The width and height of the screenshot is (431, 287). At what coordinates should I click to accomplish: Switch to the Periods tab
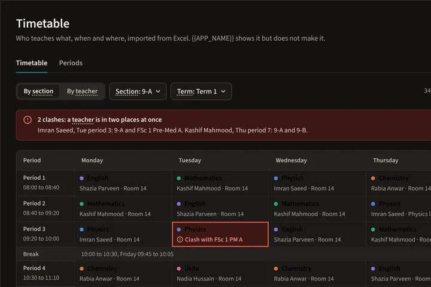71,63
